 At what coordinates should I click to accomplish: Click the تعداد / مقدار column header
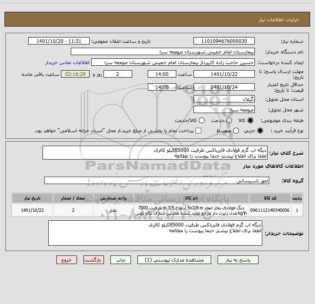(73, 198)
